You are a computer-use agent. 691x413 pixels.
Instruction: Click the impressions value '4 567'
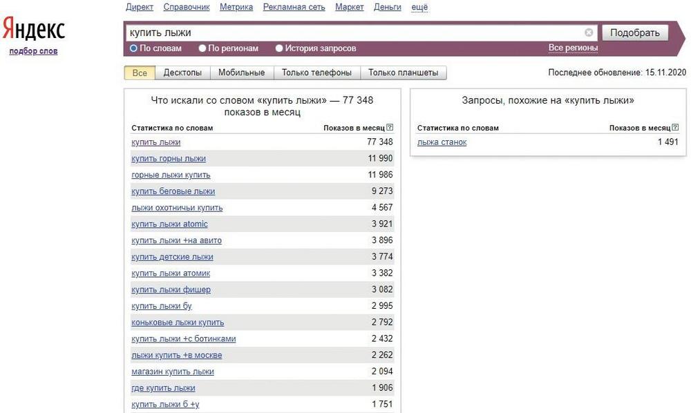click(x=382, y=207)
